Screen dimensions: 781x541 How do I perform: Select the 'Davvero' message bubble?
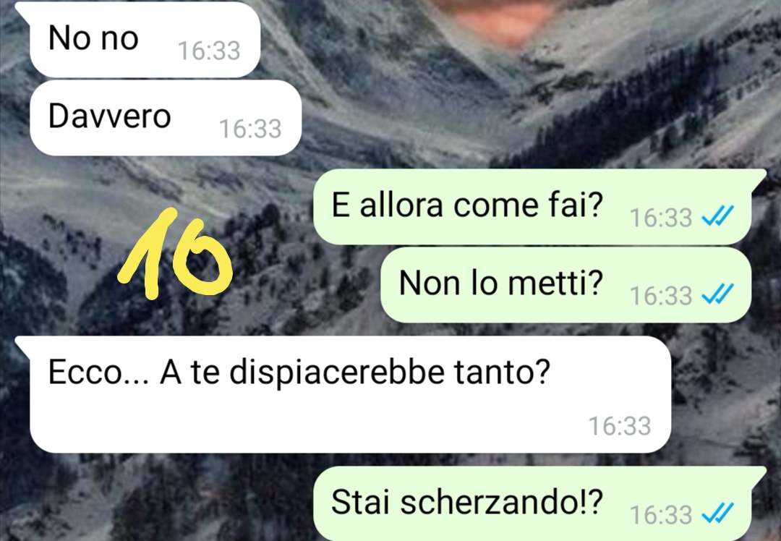[164, 118]
